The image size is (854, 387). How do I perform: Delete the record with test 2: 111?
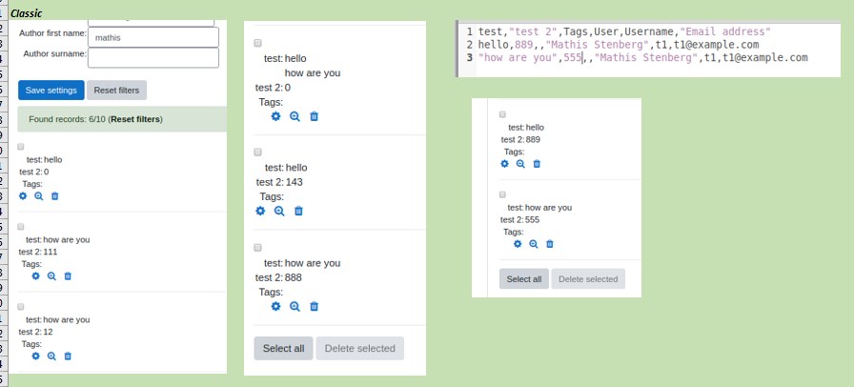[68, 275]
